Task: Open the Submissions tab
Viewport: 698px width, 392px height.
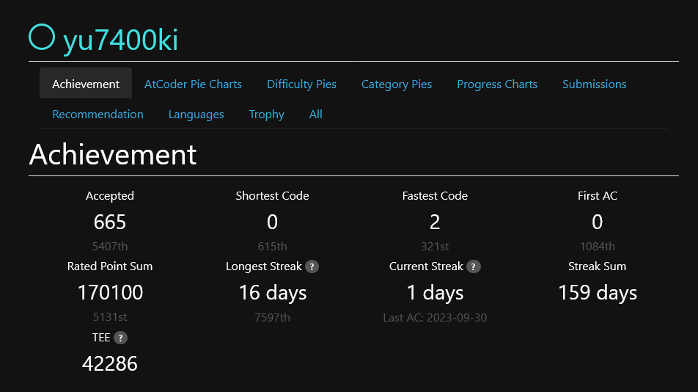Action: (x=594, y=84)
